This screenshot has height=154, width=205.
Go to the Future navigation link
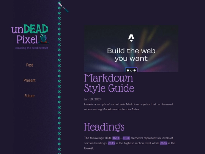[30, 96]
